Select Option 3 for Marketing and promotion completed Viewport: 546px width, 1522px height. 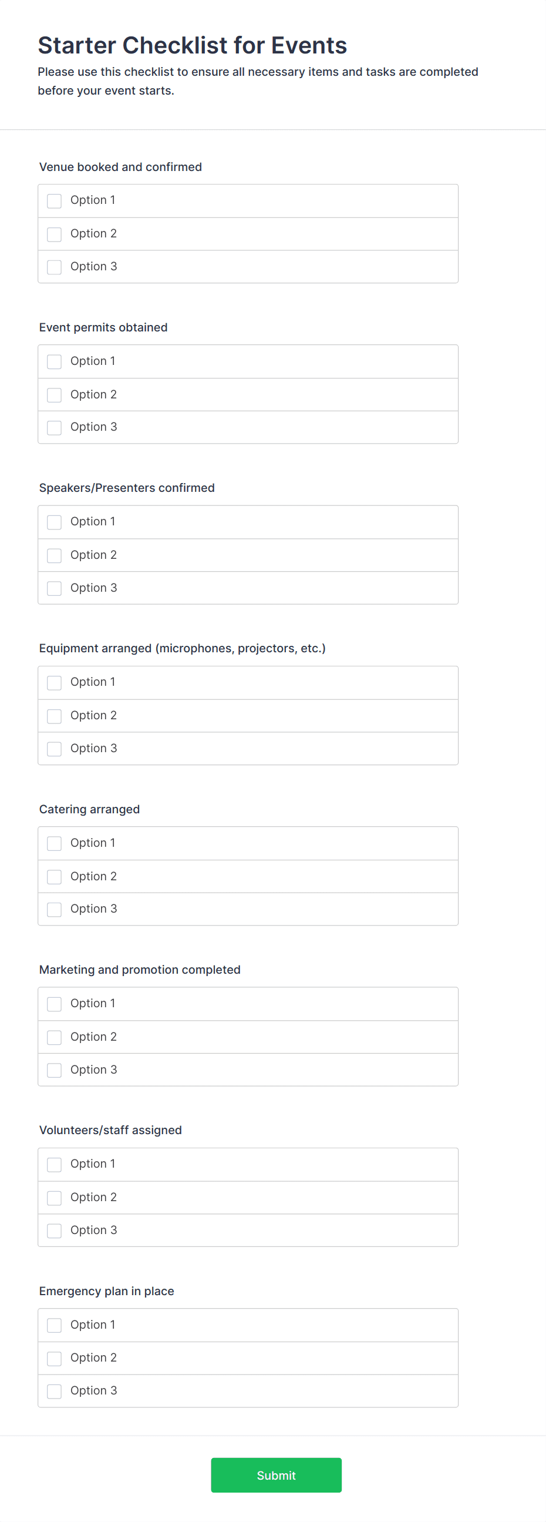(54, 1070)
